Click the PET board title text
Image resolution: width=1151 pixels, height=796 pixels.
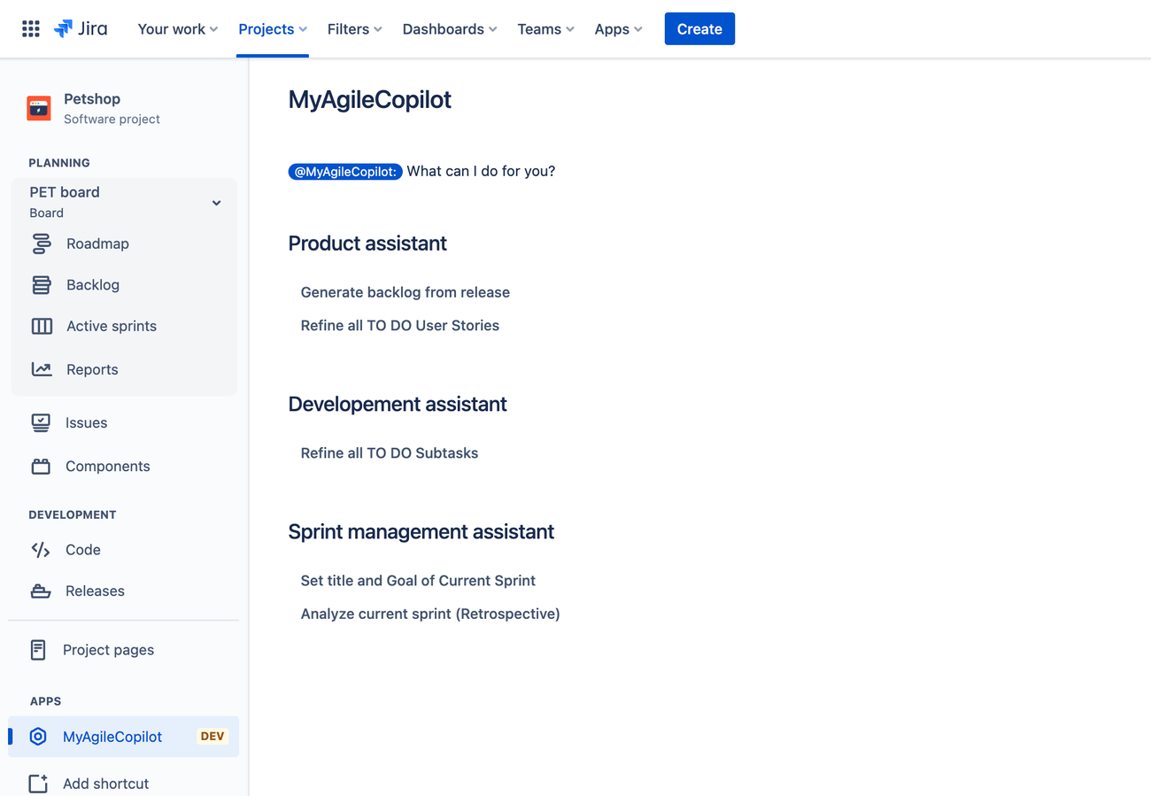tap(65, 192)
